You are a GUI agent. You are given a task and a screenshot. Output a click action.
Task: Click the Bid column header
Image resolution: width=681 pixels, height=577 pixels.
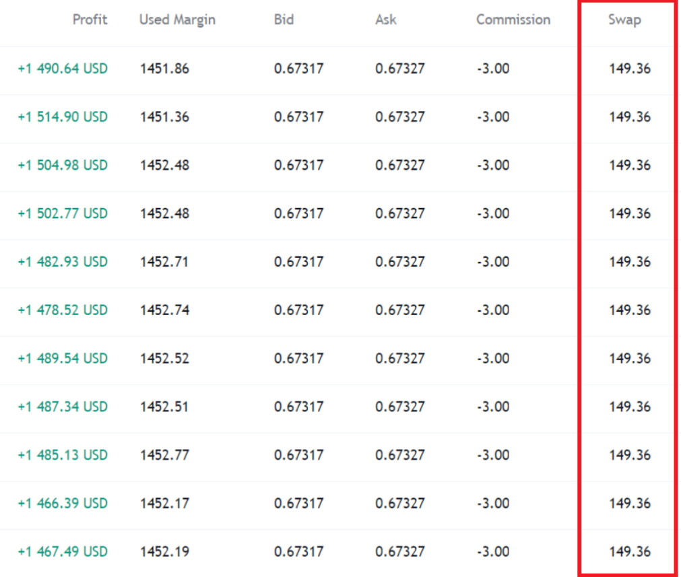coord(284,20)
